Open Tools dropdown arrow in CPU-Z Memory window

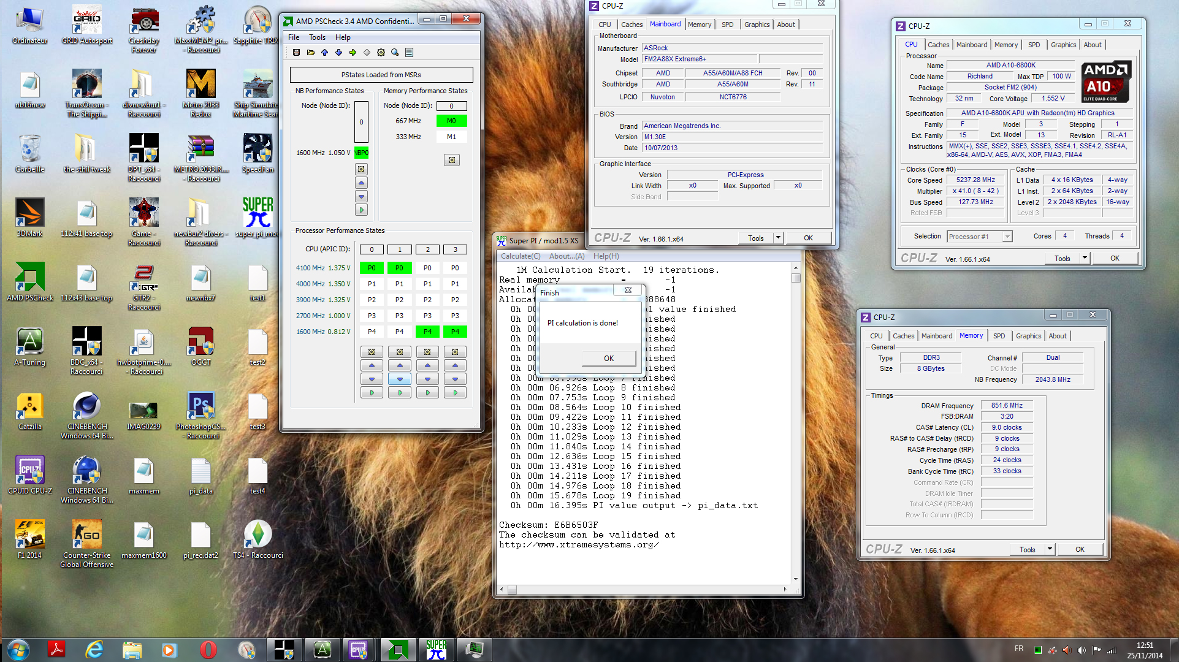(x=1050, y=549)
